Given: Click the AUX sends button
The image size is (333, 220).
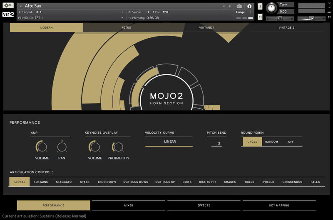Looking at the screenshot, I should tap(329, 12).
